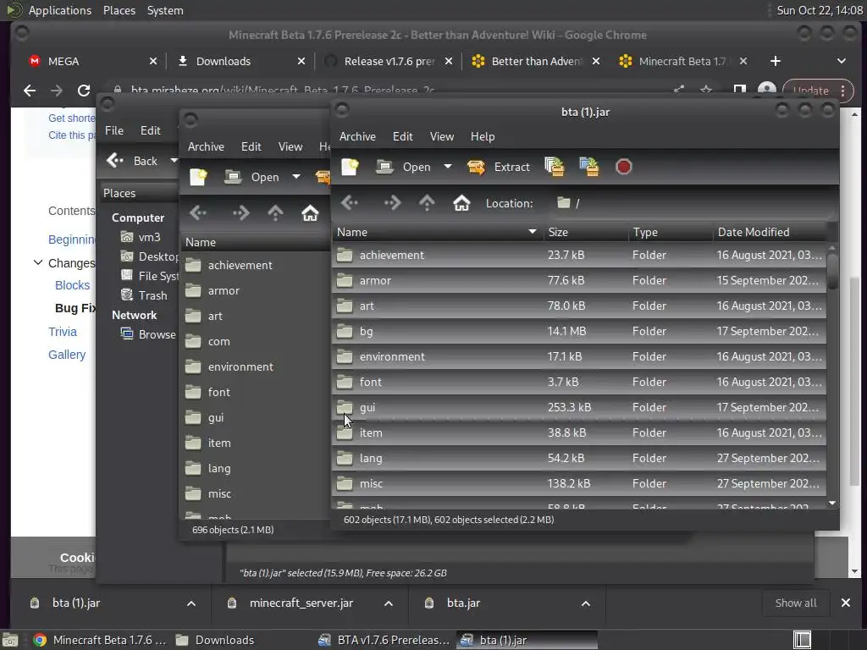
Task: Select achievement folder row with 23.7 kB size
Action: [x=579, y=256]
